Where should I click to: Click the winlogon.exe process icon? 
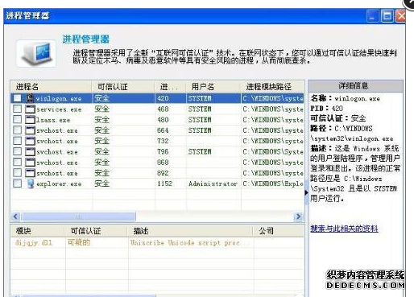(x=31, y=98)
